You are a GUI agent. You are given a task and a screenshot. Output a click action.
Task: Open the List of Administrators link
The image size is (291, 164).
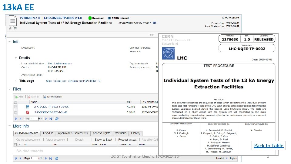coord(60,63)
